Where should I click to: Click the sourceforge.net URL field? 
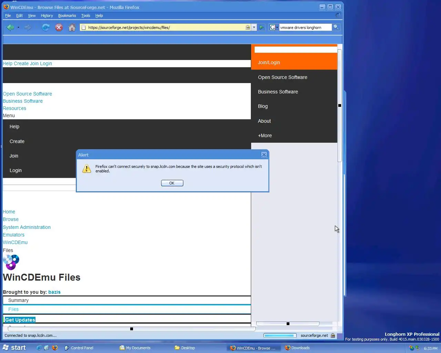pyautogui.click(x=166, y=28)
